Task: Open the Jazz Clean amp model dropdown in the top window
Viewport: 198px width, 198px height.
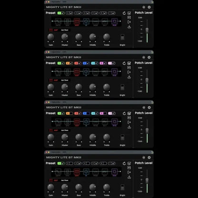Action: [x=65, y=30]
